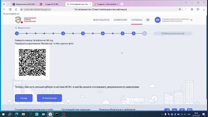Screen dimensions: 208x117
Task: Switch keyboard language РУС indicator
Action: (189, 114)
